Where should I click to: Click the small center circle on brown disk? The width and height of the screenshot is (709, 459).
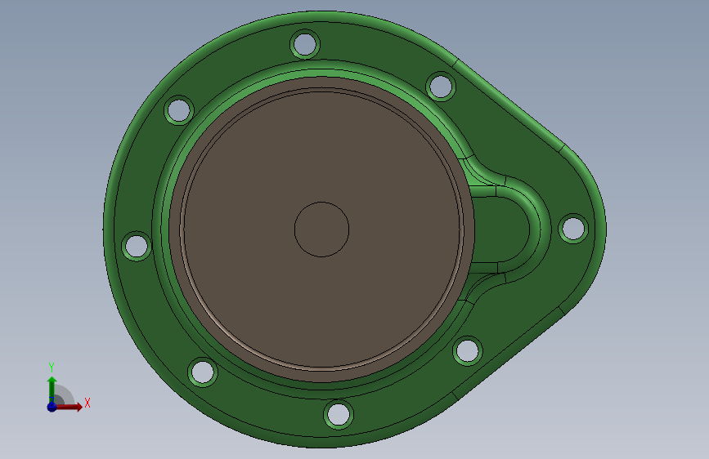(x=321, y=229)
